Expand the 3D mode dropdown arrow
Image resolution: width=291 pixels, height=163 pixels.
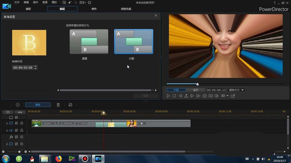(x=228, y=96)
